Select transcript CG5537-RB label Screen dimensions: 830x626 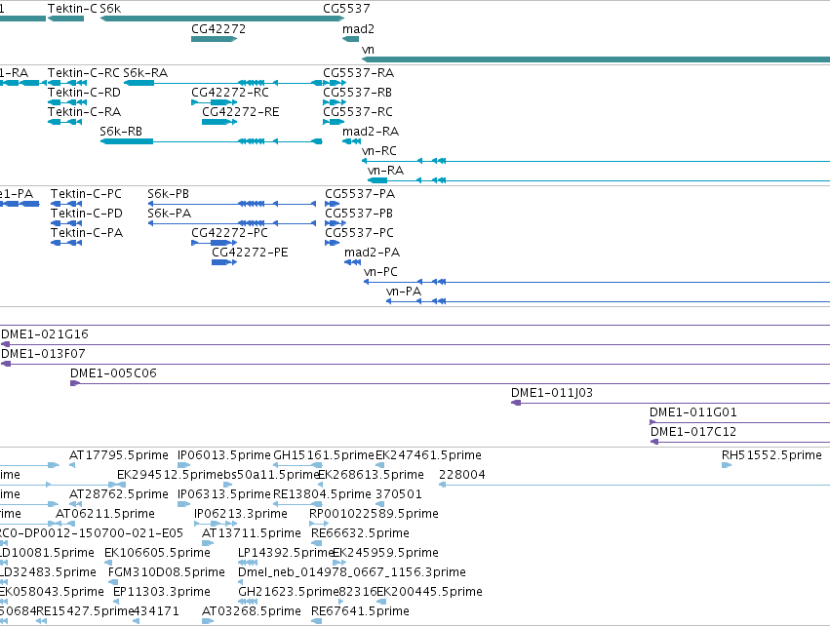click(358, 93)
